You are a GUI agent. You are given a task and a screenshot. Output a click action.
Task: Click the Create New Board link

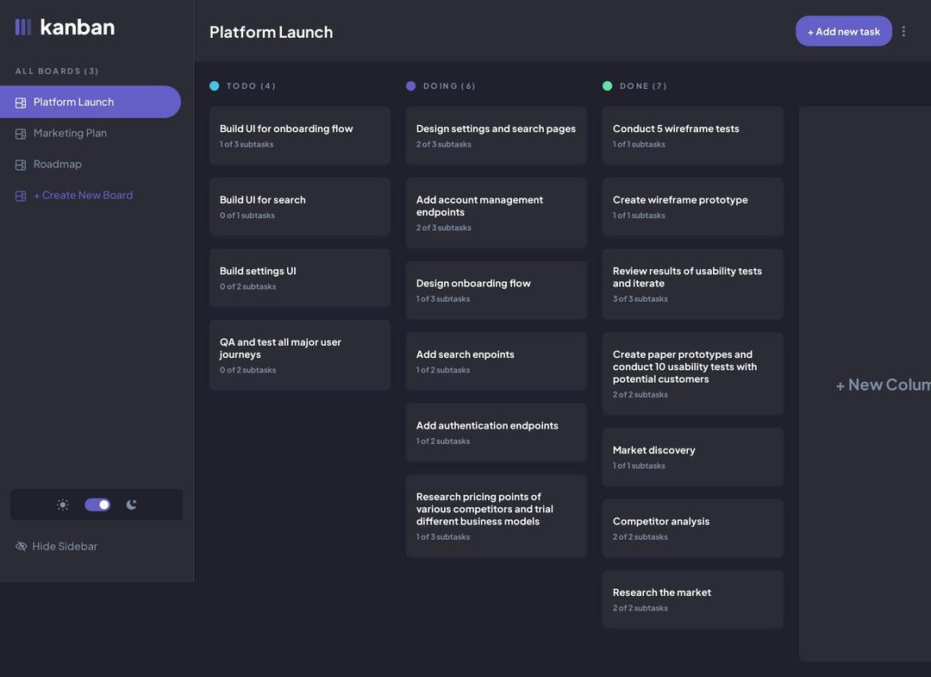coord(83,196)
